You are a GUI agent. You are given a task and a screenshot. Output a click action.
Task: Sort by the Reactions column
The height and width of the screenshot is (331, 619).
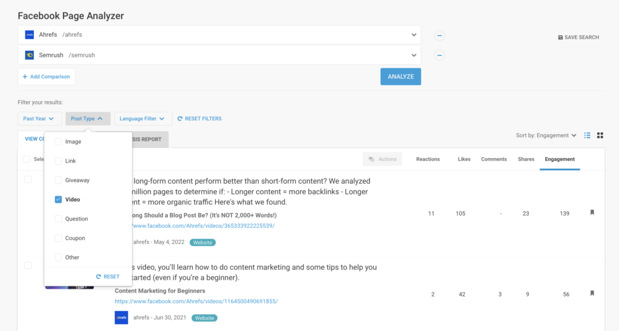pyautogui.click(x=428, y=159)
